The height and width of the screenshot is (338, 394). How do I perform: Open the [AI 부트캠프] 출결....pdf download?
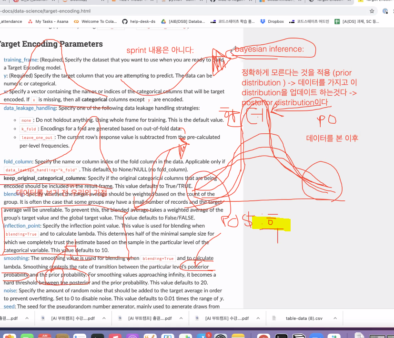pyautogui.click(x=150, y=318)
